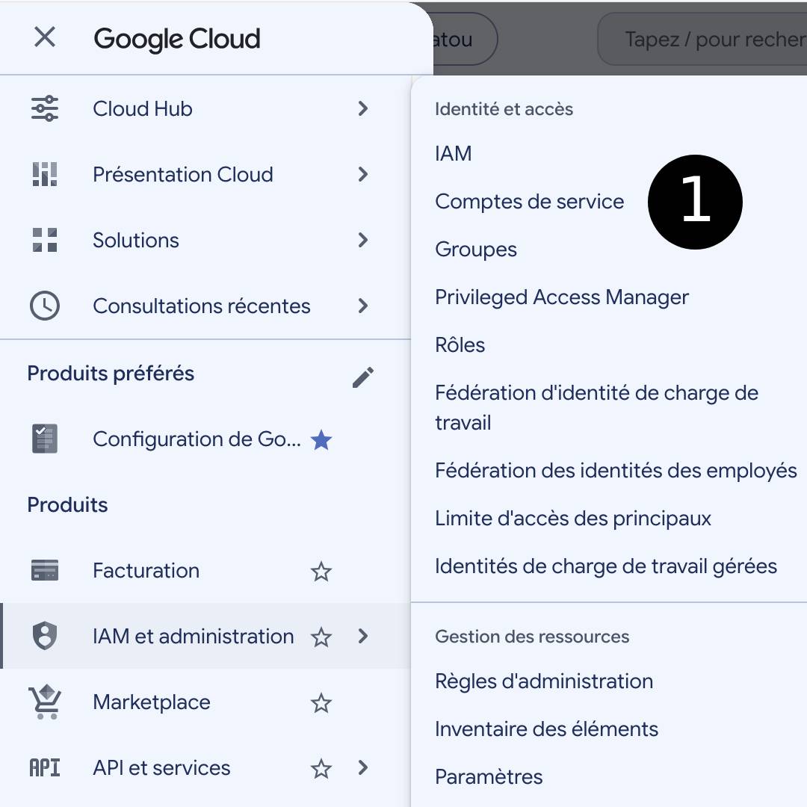Image resolution: width=807 pixels, height=807 pixels.
Task: Expand the Présentation Cloud submenu chevron
Action: 363,174
